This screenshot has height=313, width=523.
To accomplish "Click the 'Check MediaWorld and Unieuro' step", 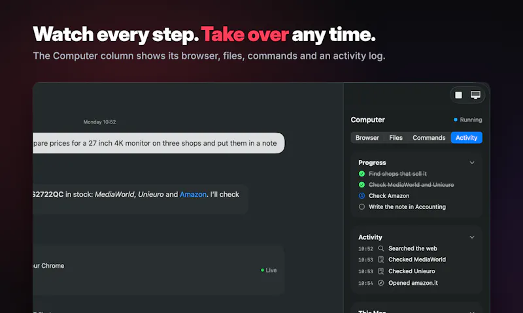I will click(411, 185).
